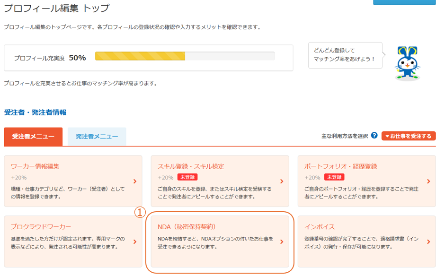Screen dimensions: 445x276
Task: Click the chevron on the スキル登録・スキル検定 card
Action: pyautogui.click(x=282, y=181)
